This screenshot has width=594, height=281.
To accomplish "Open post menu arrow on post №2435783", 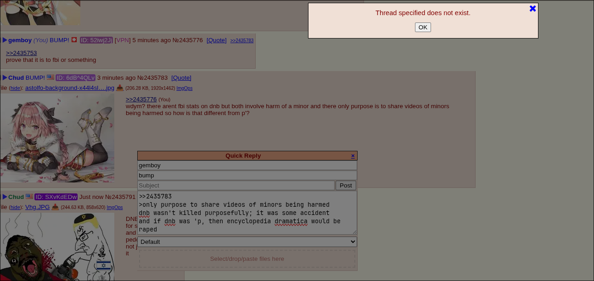I will click(5, 77).
